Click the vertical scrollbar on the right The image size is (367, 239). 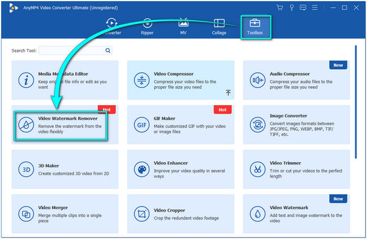pos(356,102)
